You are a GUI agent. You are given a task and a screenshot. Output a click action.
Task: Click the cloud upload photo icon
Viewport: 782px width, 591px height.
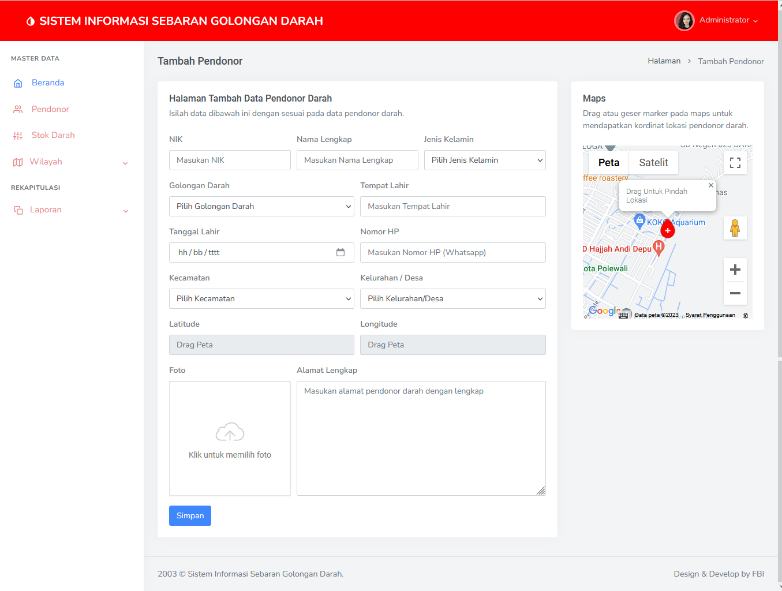(x=230, y=432)
